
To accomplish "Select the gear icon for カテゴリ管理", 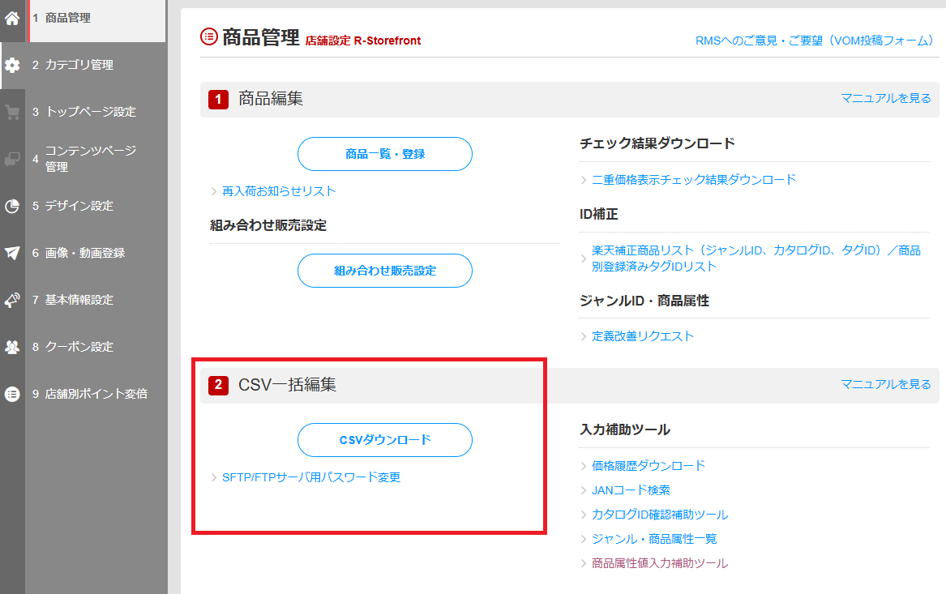I will pyautogui.click(x=11, y=65).
